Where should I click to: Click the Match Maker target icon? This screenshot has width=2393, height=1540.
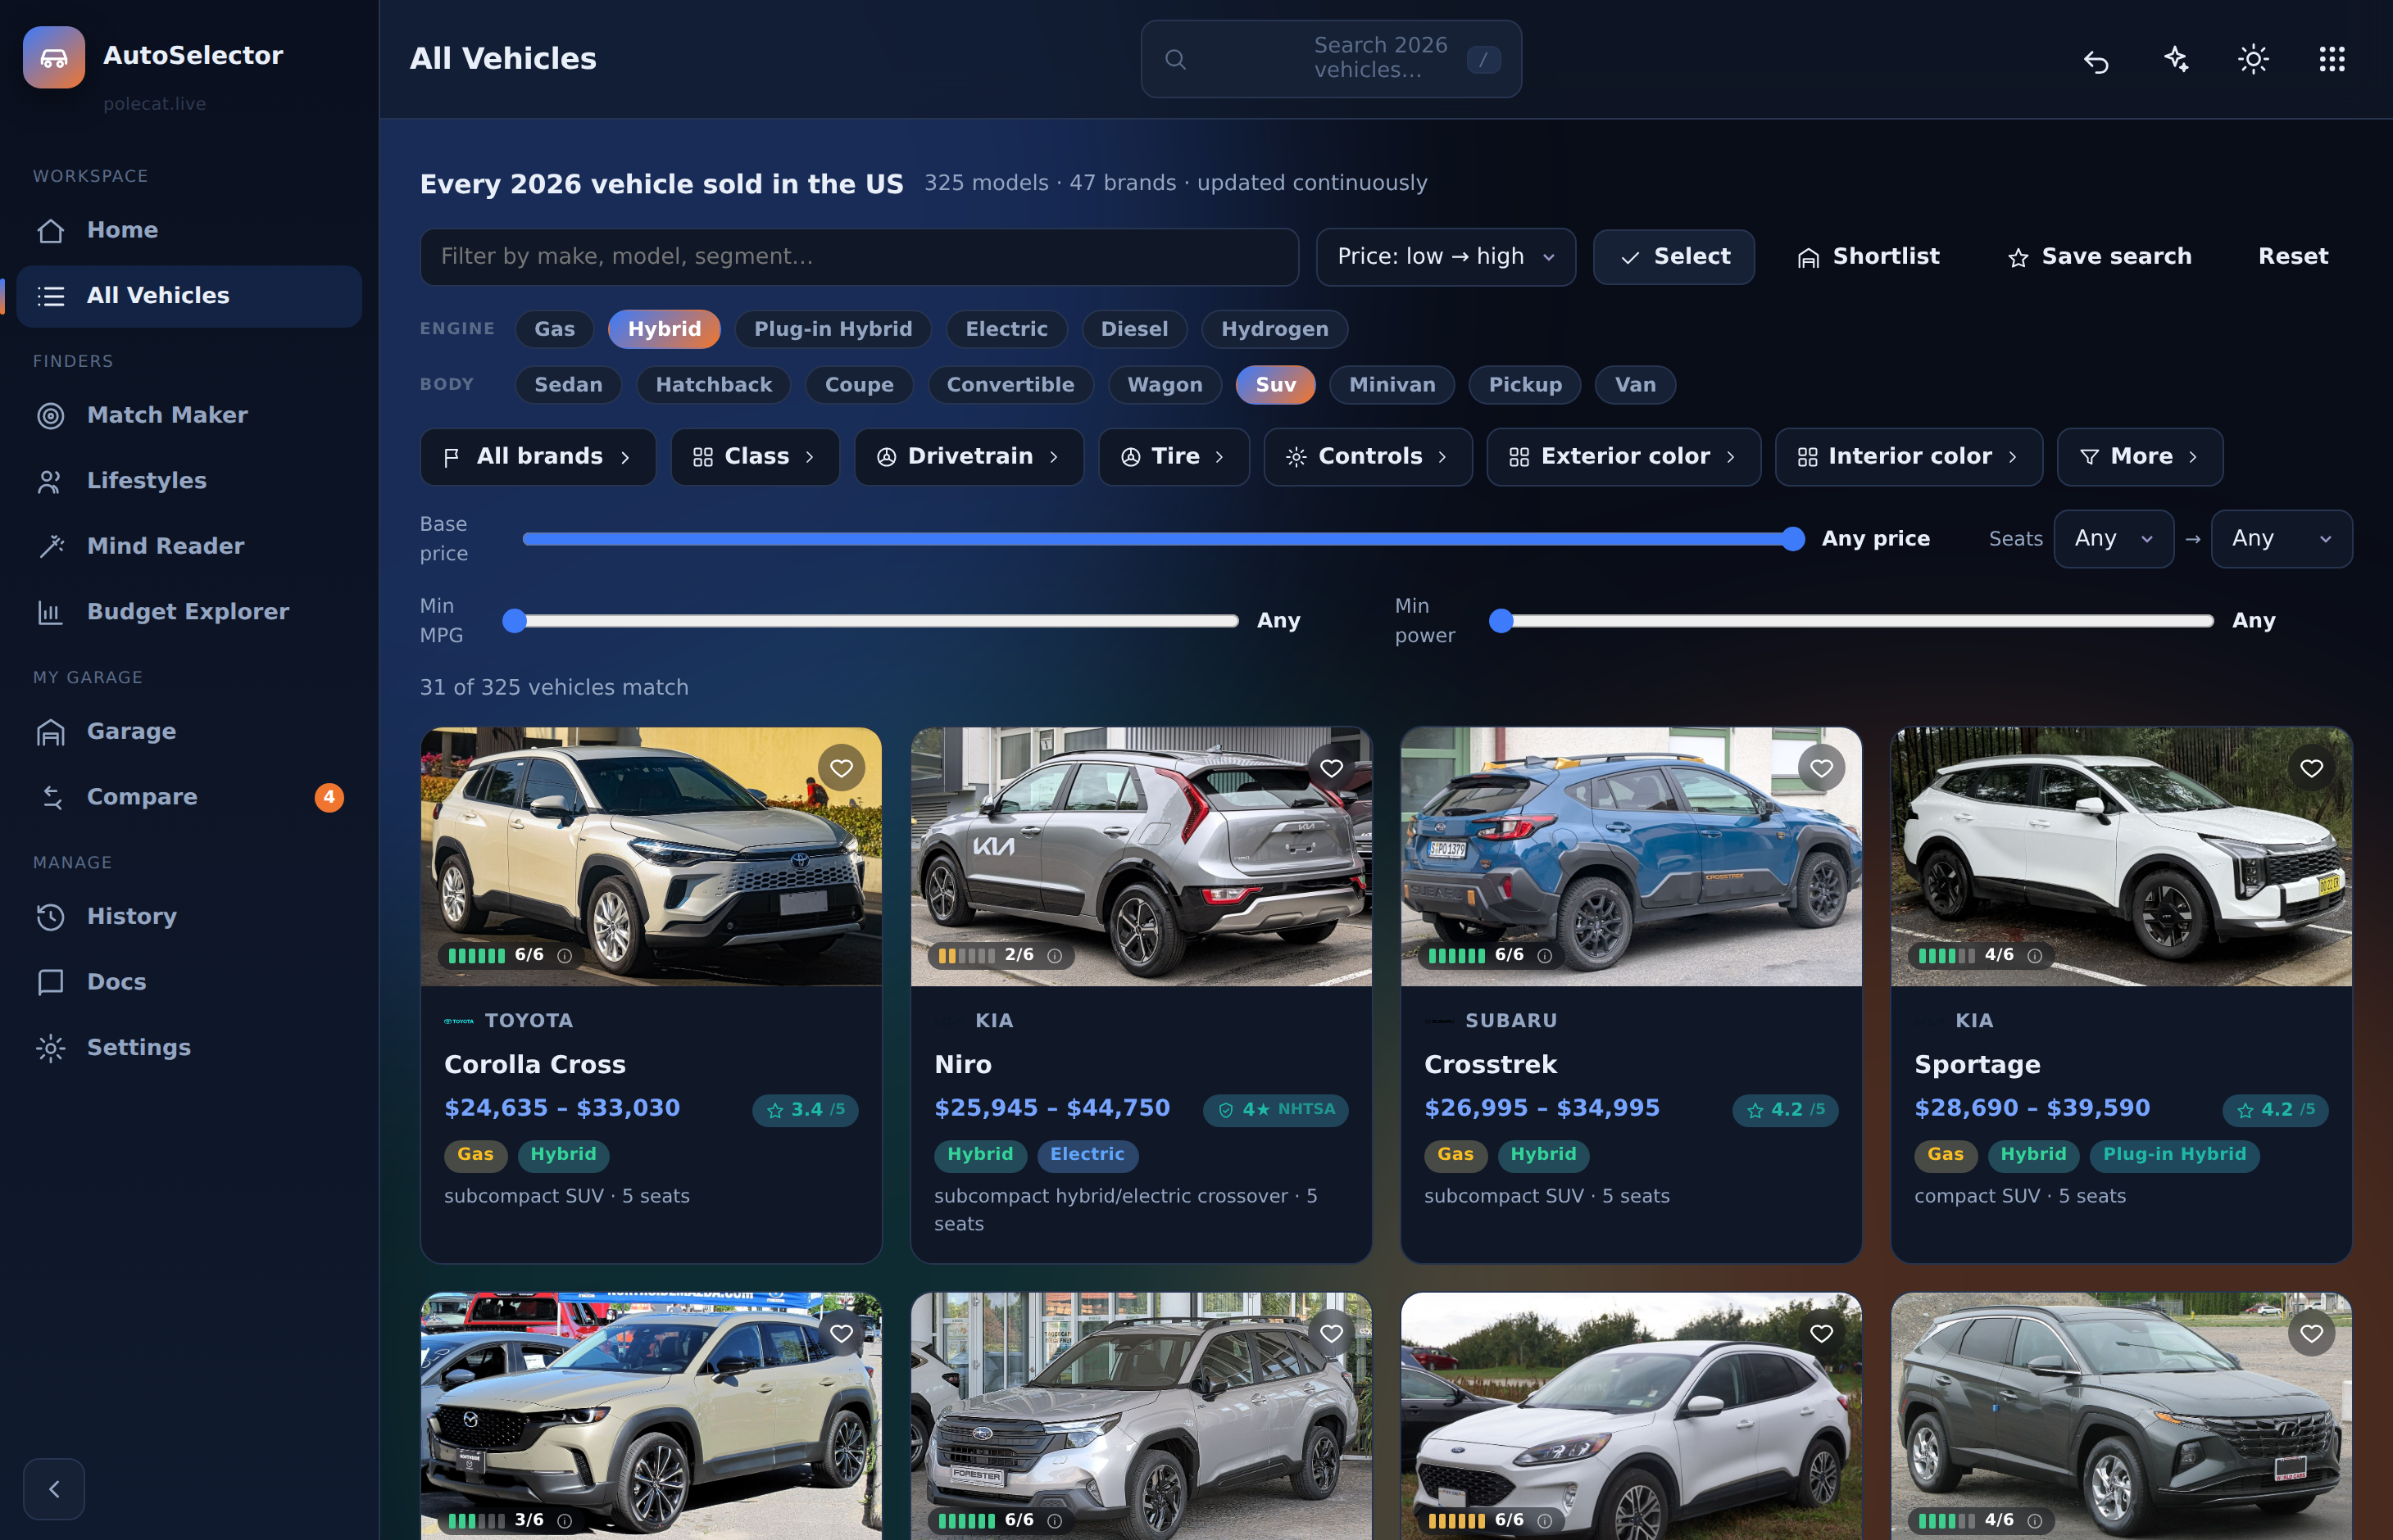point(51,415)
